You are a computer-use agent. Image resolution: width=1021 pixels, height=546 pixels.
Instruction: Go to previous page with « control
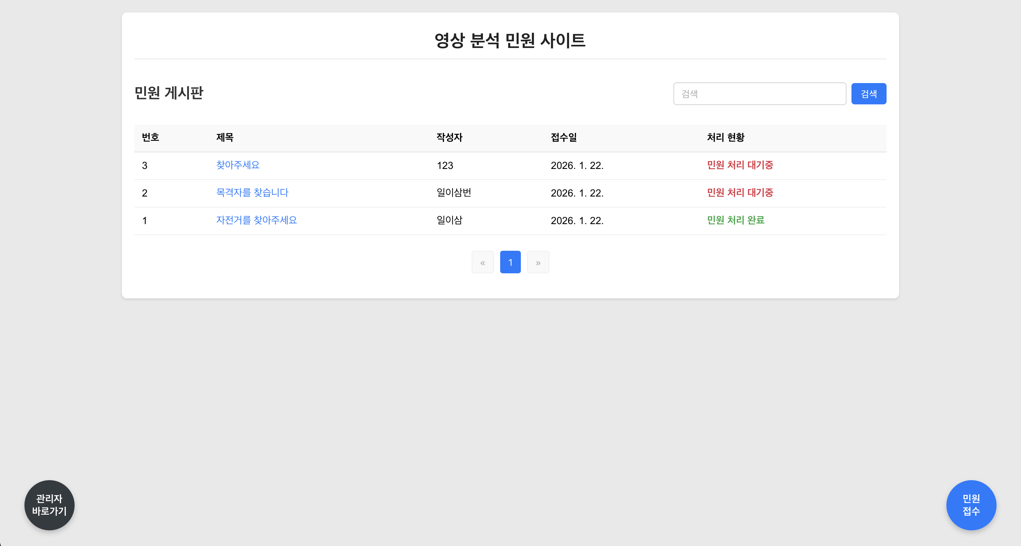(x=482, y=262)
